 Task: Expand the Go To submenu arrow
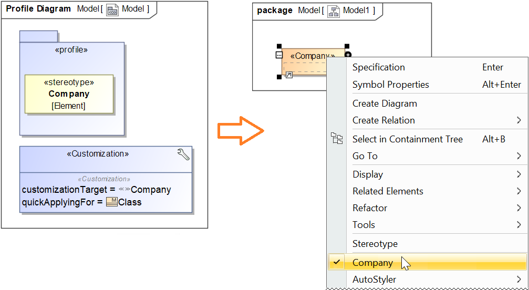[518, 156]
